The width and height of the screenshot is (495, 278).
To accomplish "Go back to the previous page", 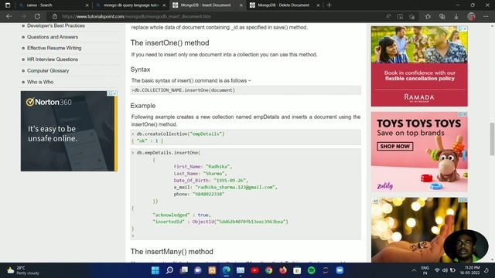I will tap(9, 16).
